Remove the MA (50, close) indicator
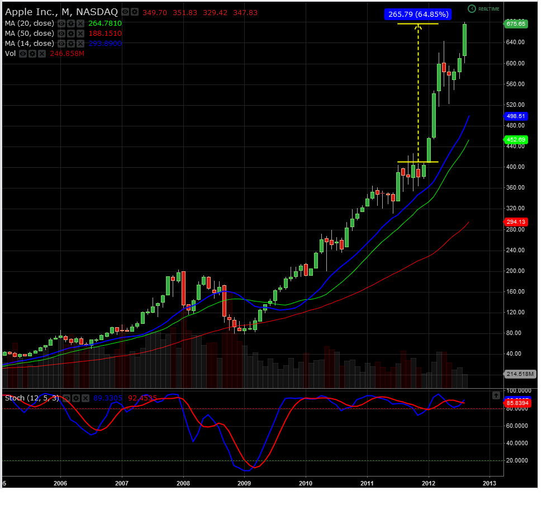The height and width of the screenshot is (514, 542). pyautogui.click(x=80, y=34)
